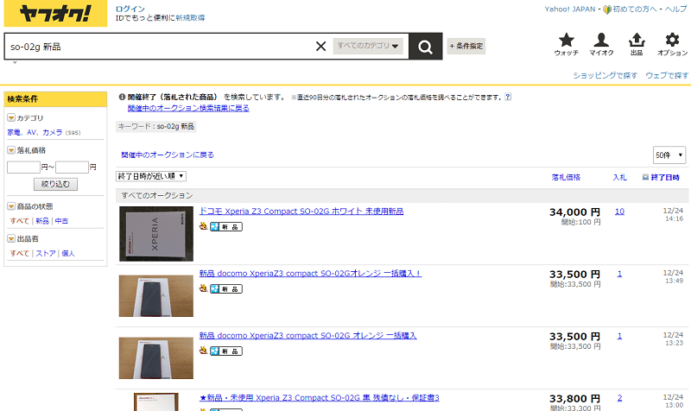Click the minimum price input field
Viewport: 691px width, 411px height.
point(24,168)
